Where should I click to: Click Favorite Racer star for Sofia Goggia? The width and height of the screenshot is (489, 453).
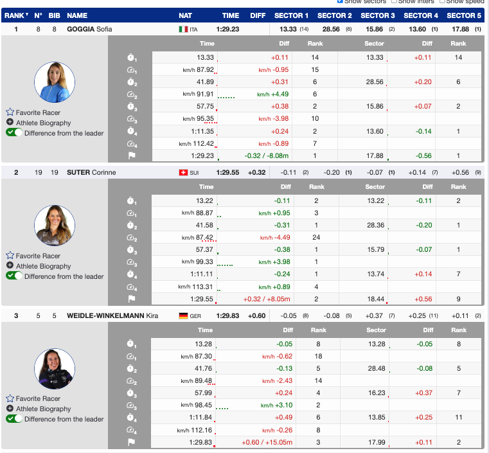point(10,112)
